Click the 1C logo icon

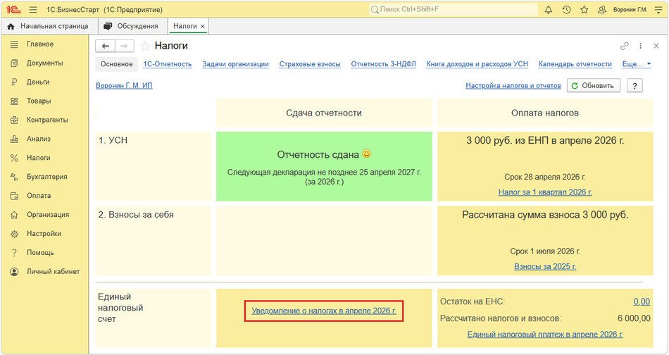(x=13, y=9)
